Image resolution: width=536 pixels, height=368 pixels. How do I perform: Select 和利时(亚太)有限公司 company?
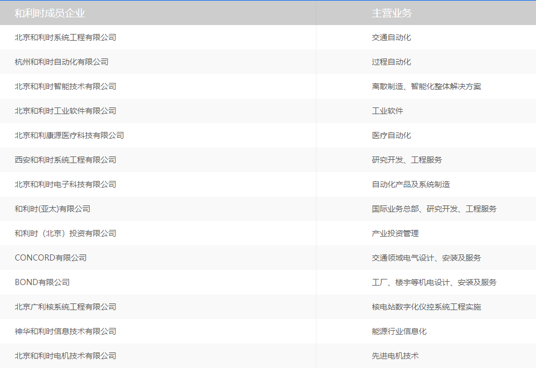(52, 209)
